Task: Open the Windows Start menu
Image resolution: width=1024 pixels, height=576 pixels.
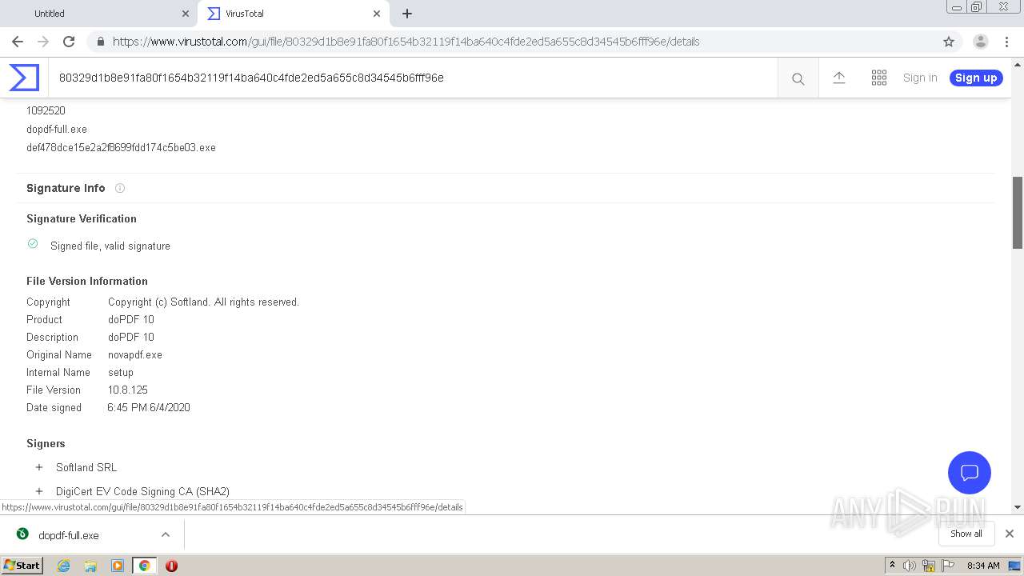Action: click(22, 566)
